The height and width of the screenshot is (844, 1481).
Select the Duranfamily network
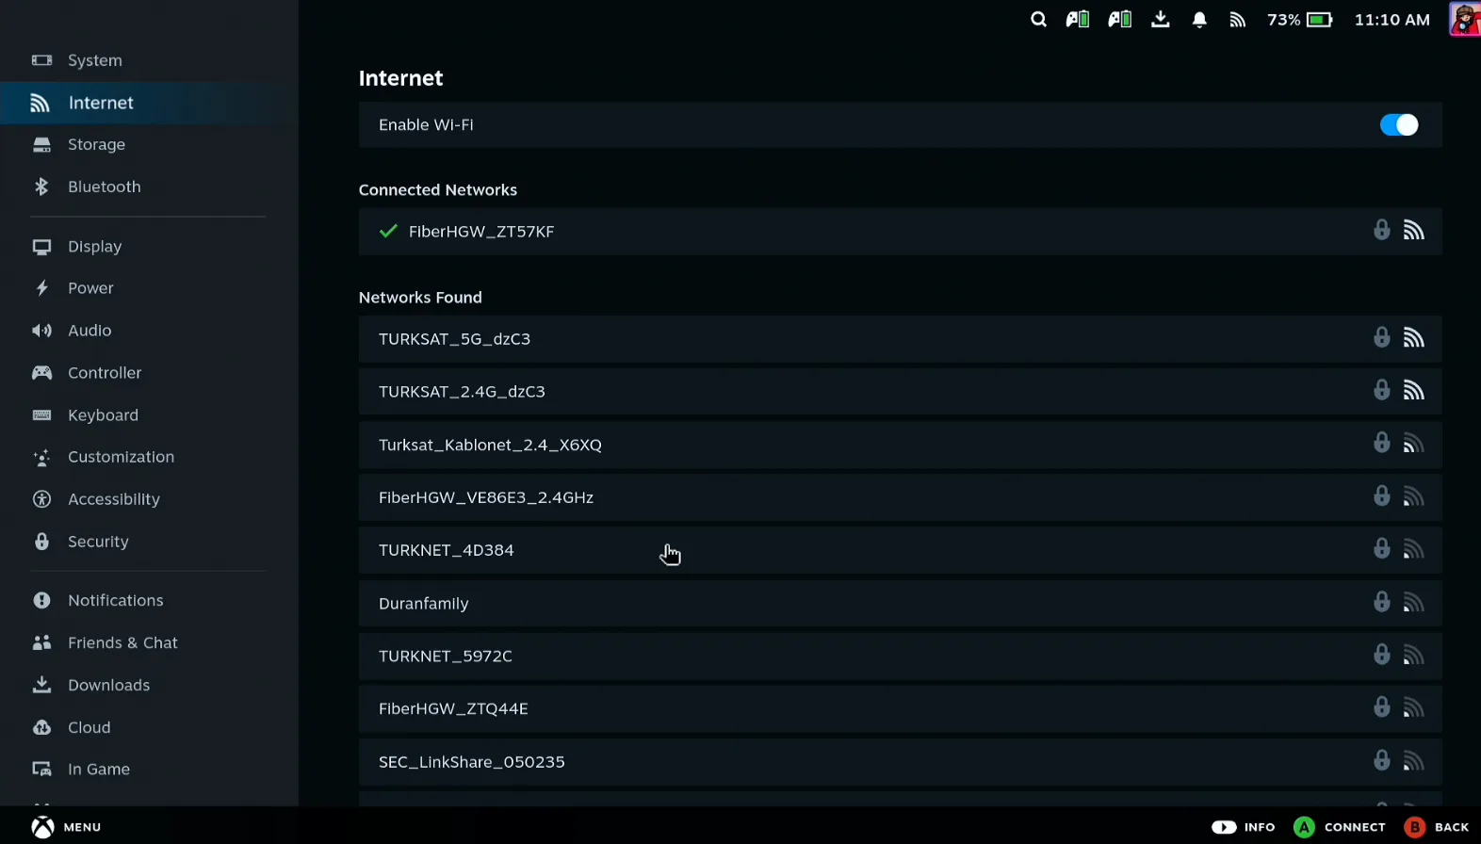coord(900,604)
